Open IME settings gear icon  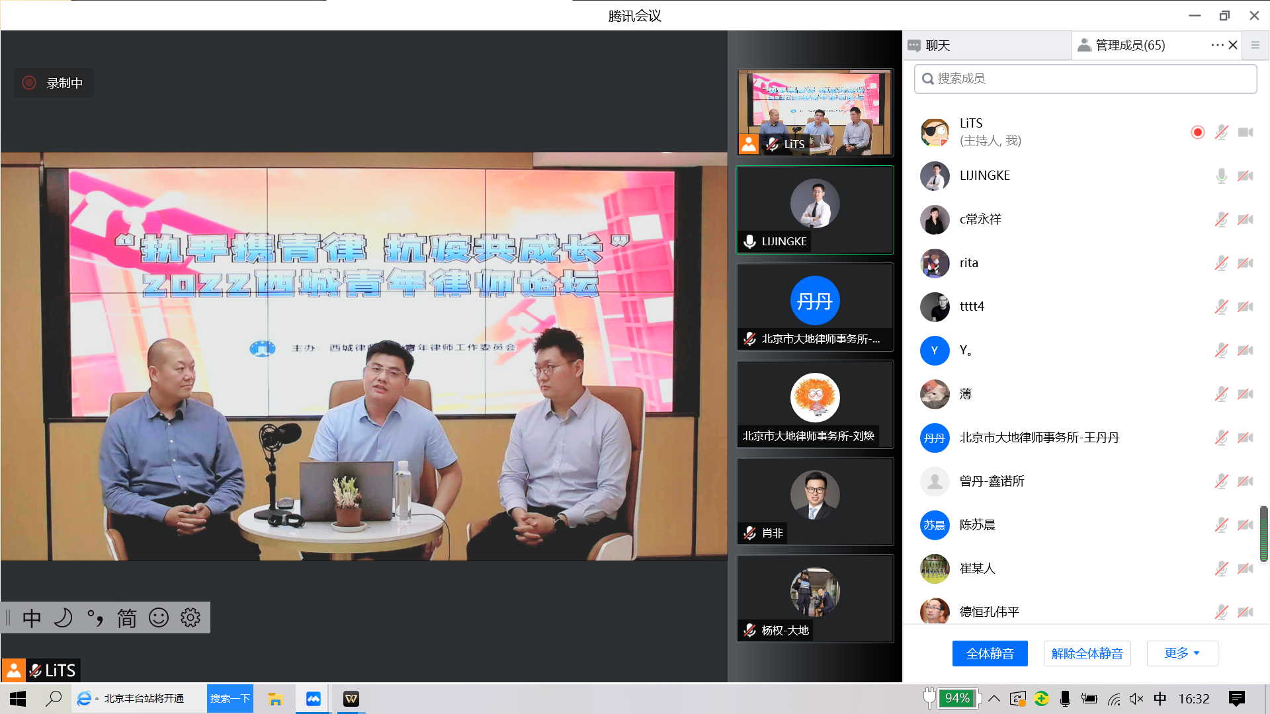coord(190,617)
